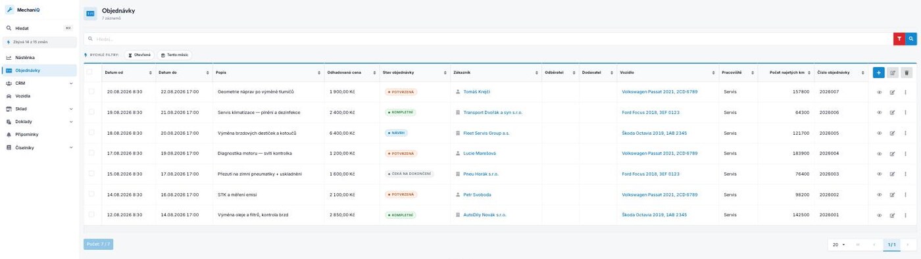Add a new order with plus button
The width and height of the screenshot is (921, 259).
pyautogui.click(x=879, y=72)
